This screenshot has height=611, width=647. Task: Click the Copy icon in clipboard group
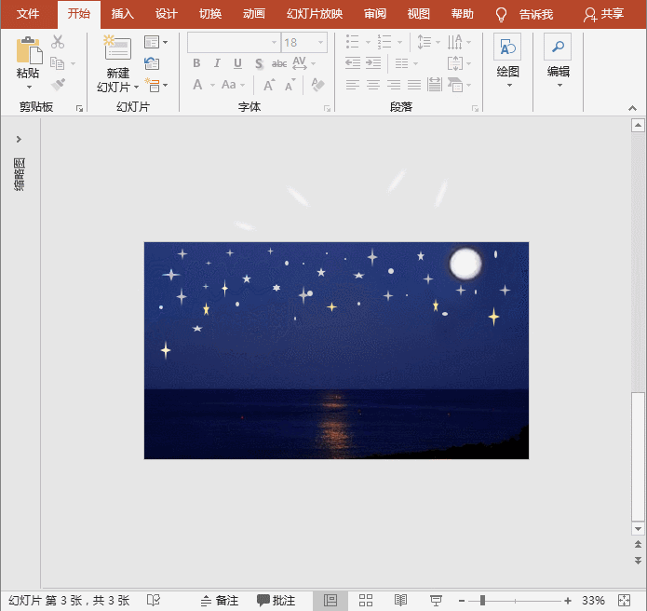tap(57, 63)
